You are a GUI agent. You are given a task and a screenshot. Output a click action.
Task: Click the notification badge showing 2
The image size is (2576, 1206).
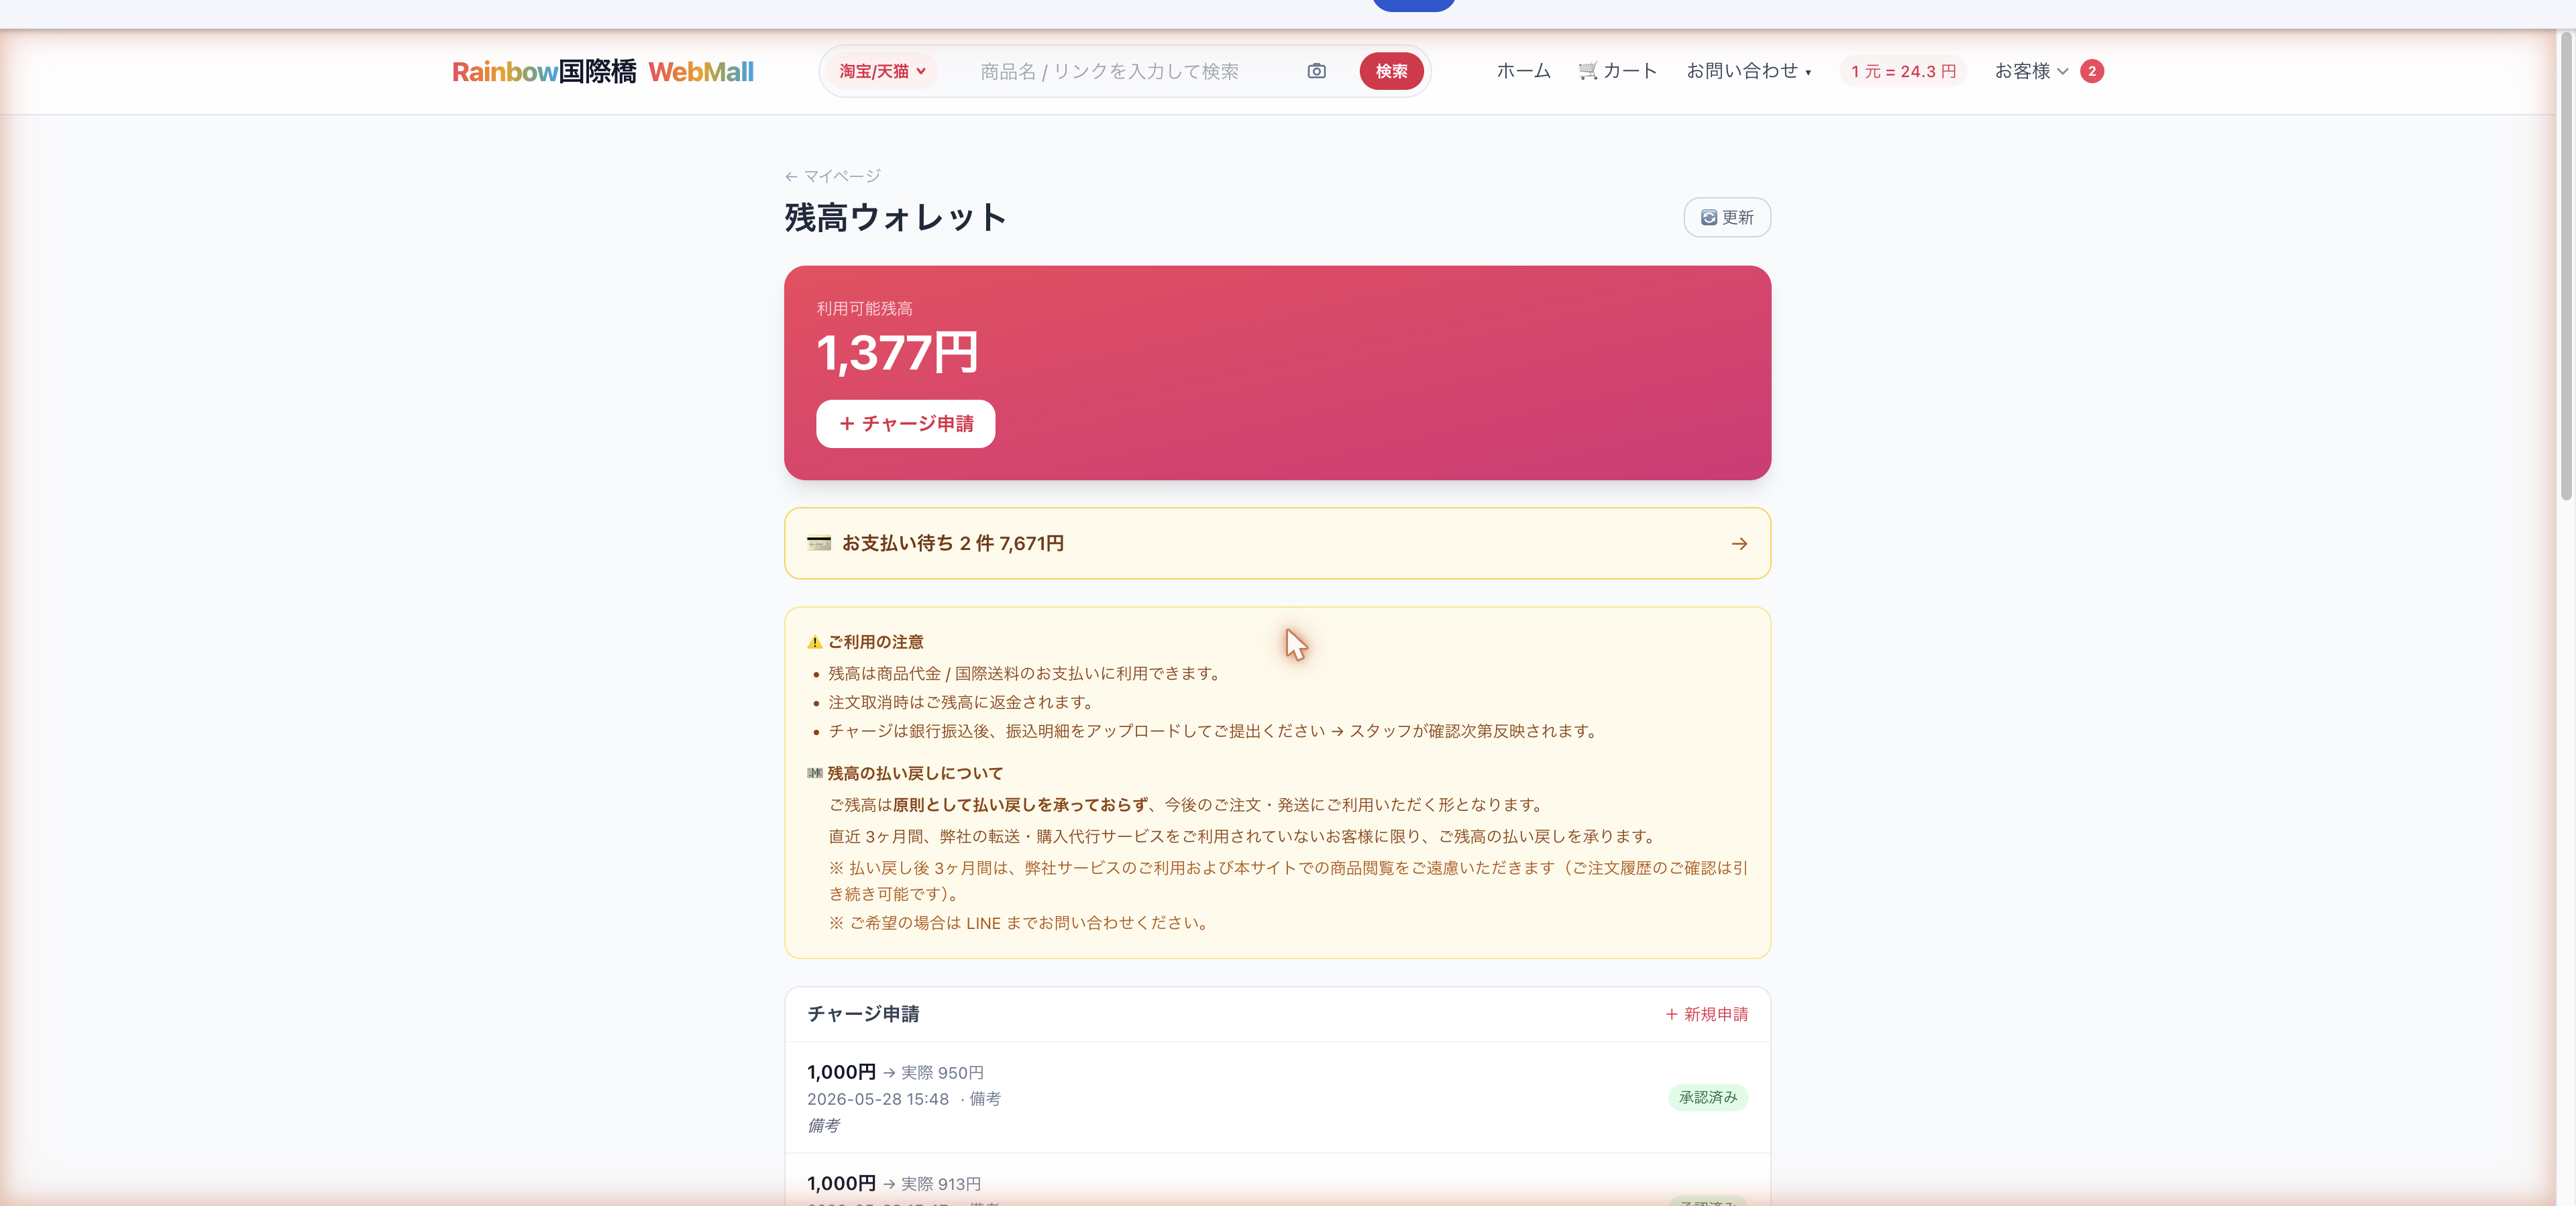point(2091,71)
